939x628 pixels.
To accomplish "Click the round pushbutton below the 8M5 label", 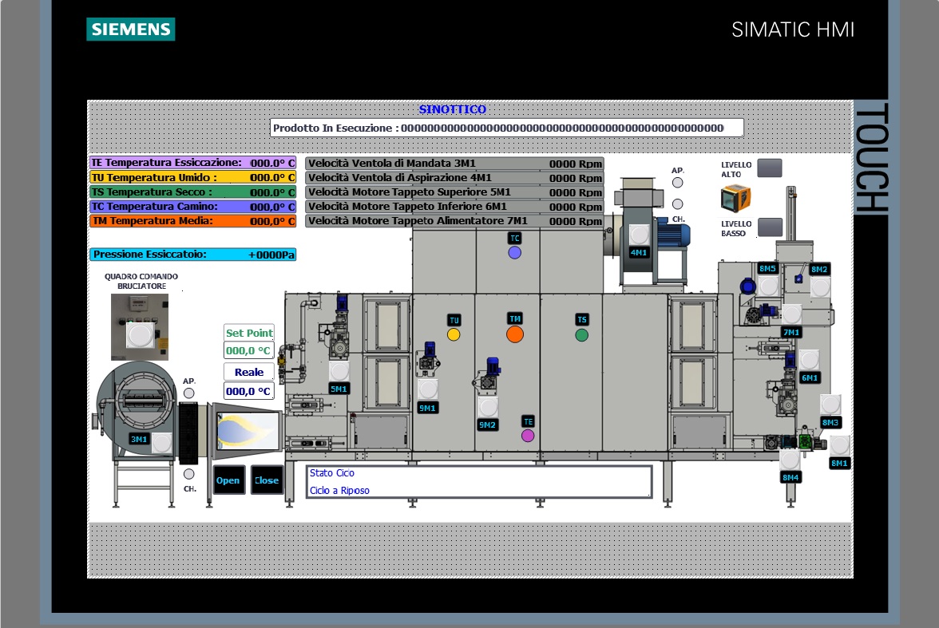I will (768, 286).
